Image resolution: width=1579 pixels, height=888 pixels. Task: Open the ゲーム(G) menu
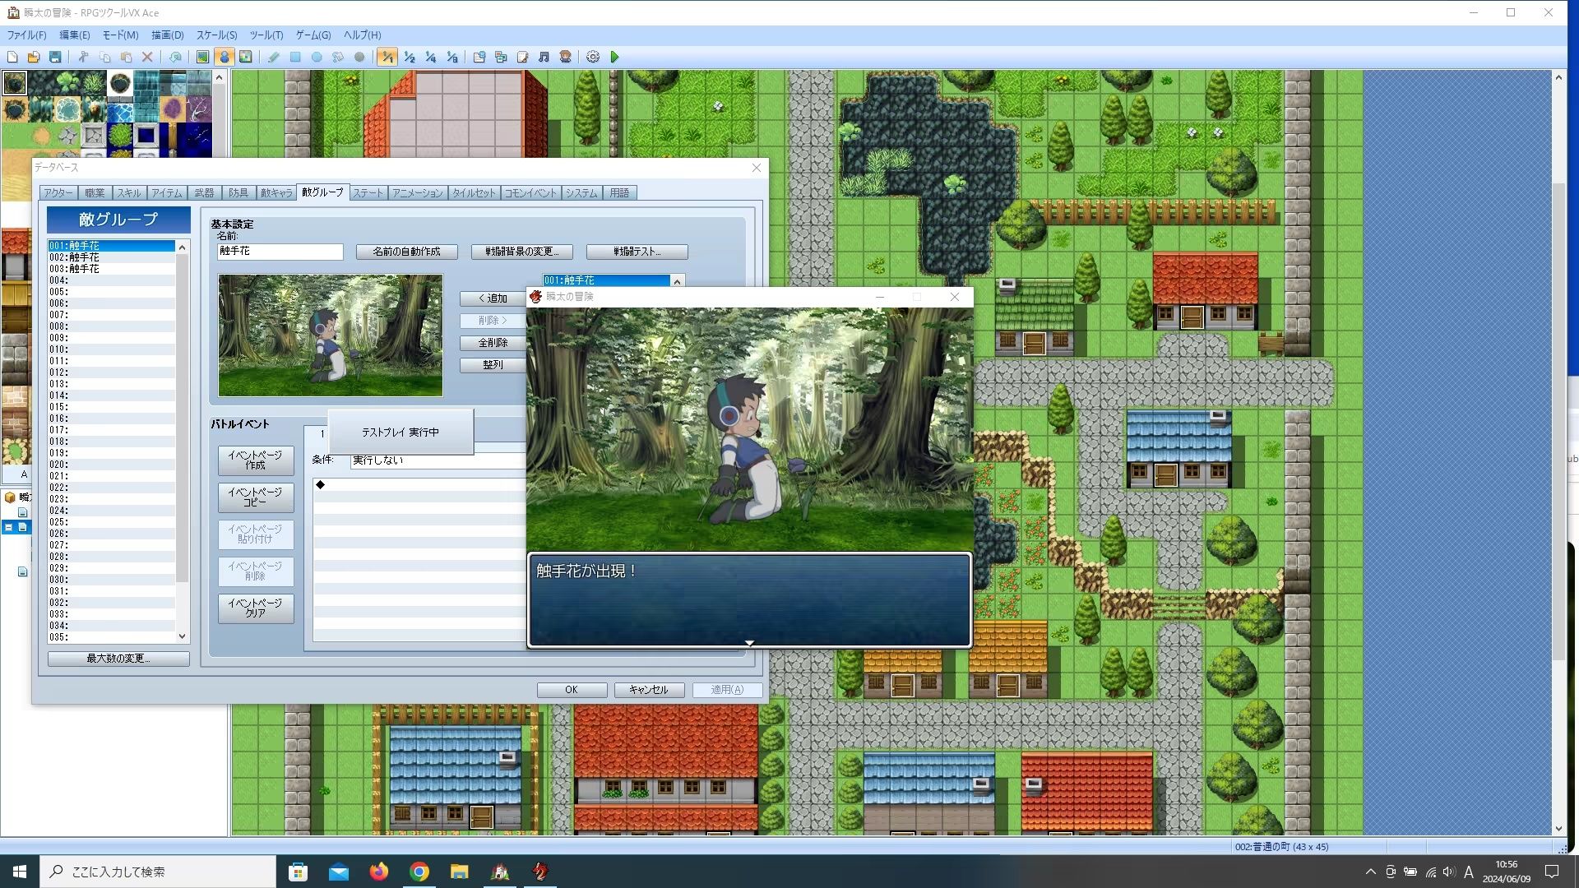tap(313, 35)
